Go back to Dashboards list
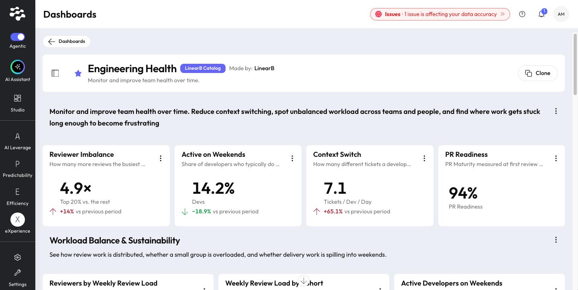This screenshot has height=290, width=578. (x=67, y=41)
